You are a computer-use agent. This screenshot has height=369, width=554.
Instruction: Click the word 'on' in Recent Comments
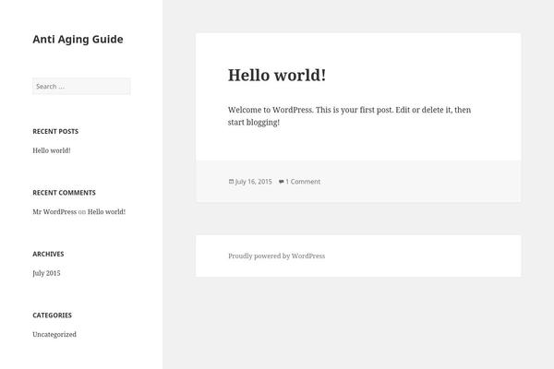click(x=82, y=212)
